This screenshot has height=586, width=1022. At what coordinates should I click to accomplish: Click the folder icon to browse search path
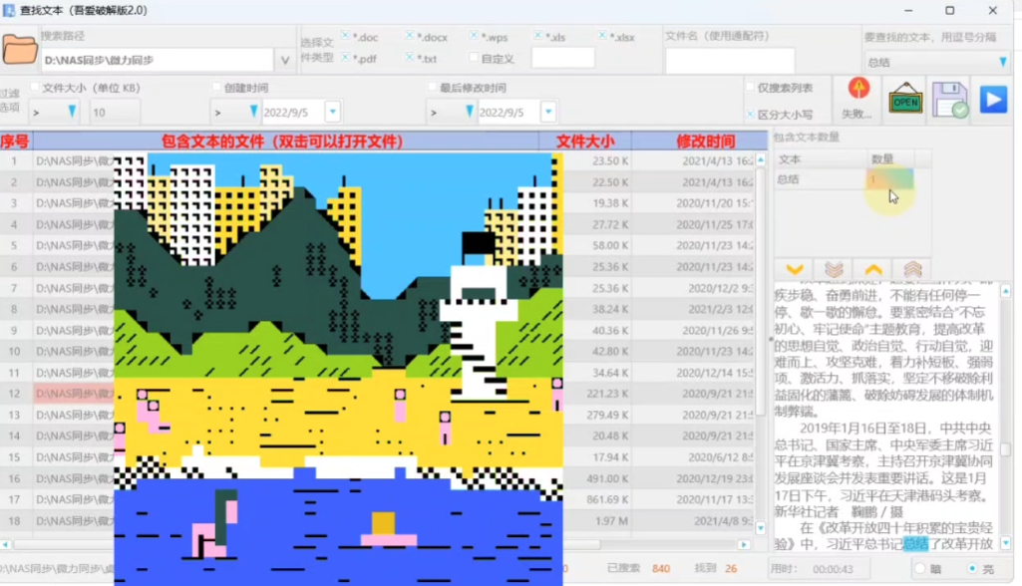coord(19,49)
